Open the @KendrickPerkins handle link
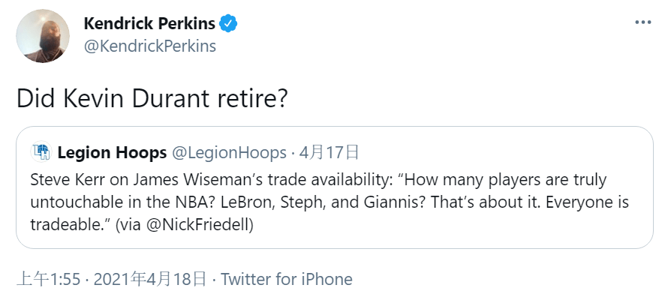The image size is (665, 297). coord(149,46)
